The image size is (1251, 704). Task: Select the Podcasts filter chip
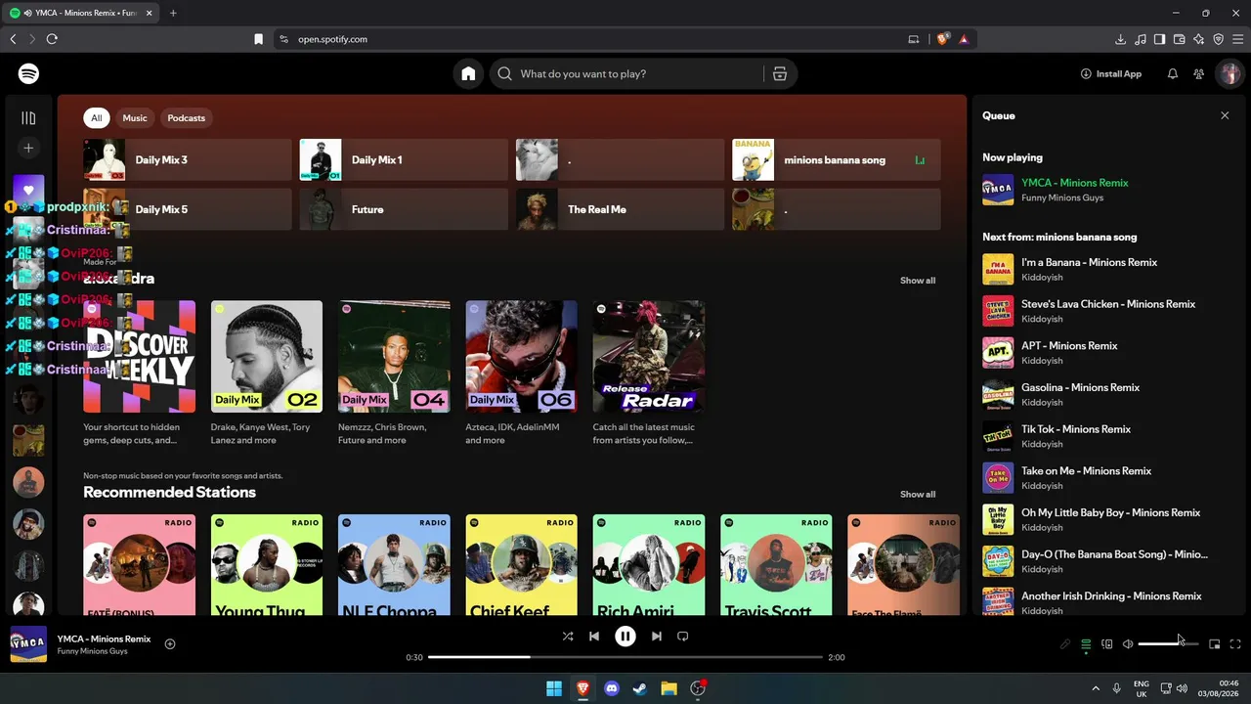(186, 118)
